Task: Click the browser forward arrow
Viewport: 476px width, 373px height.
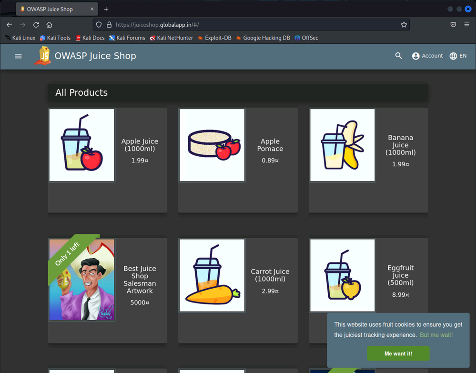Action: (x=23, y=25)
